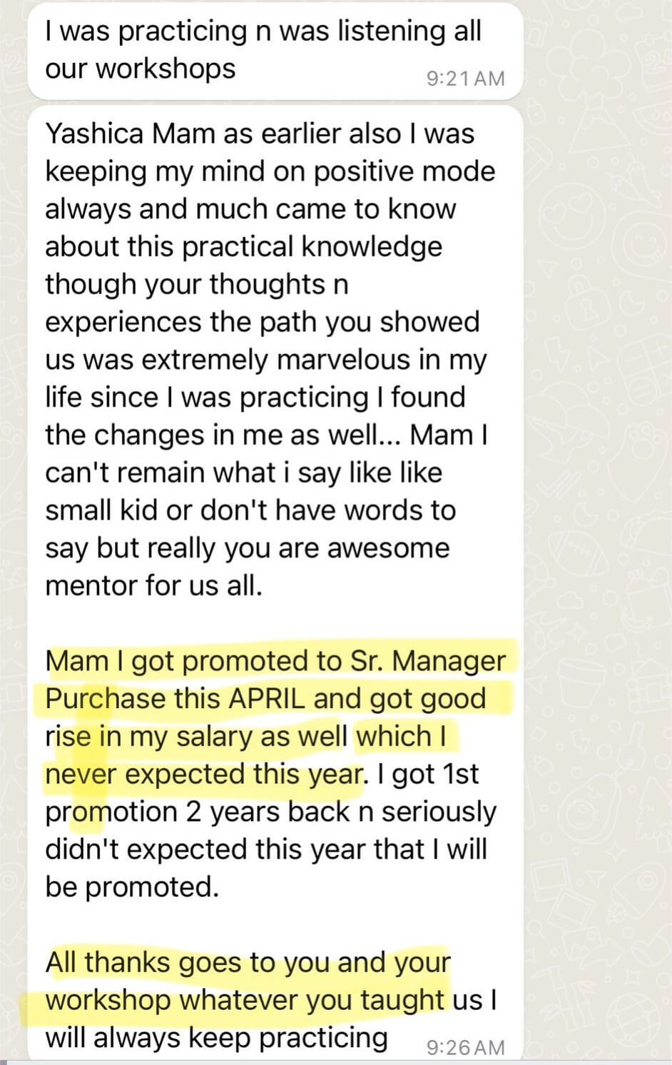Click the line "keeping my mind on positive mode"
Screen dimensions: 672x1065
point(270,171)
